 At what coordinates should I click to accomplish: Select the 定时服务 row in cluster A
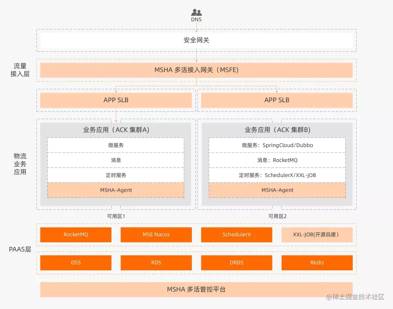click(116, 175)
